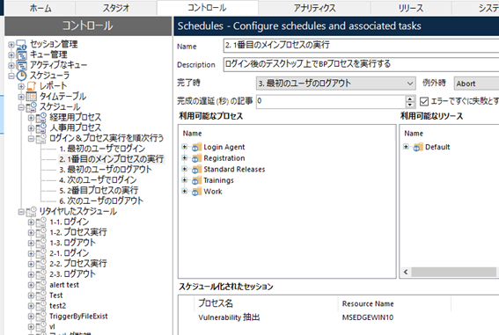Click the 1-2. プロセス実行 schedule icon

point(41,233)
